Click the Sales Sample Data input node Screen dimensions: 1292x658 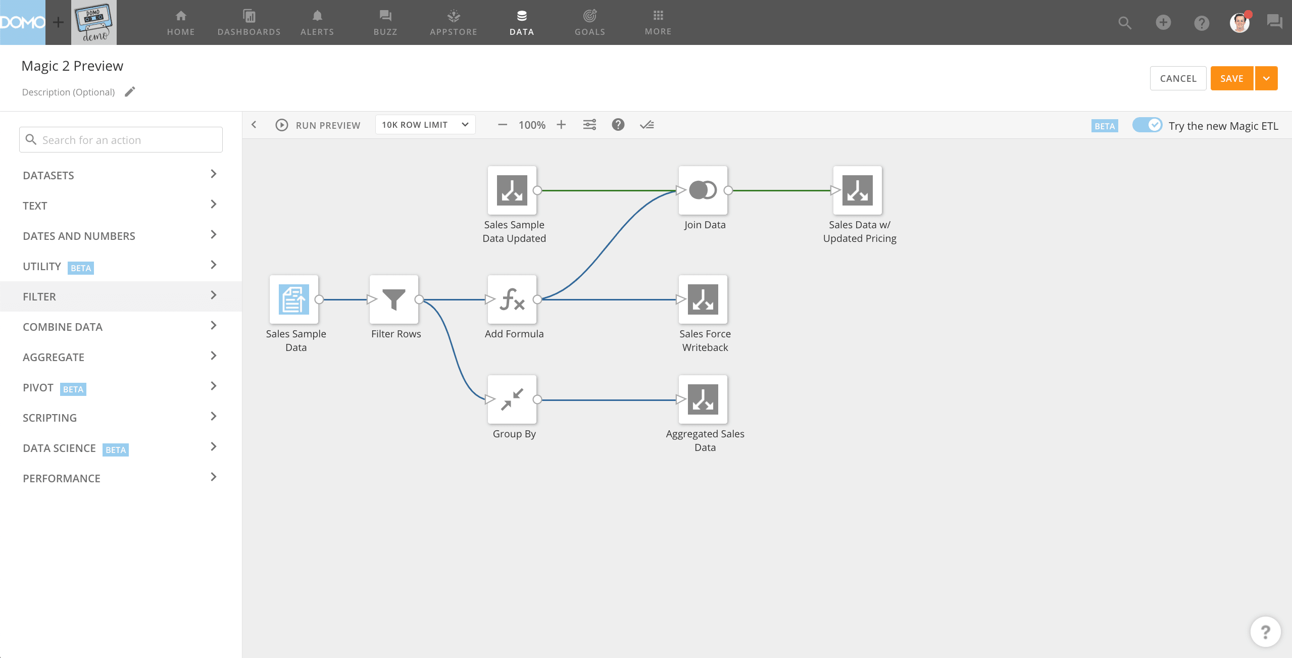coord(293,299)
